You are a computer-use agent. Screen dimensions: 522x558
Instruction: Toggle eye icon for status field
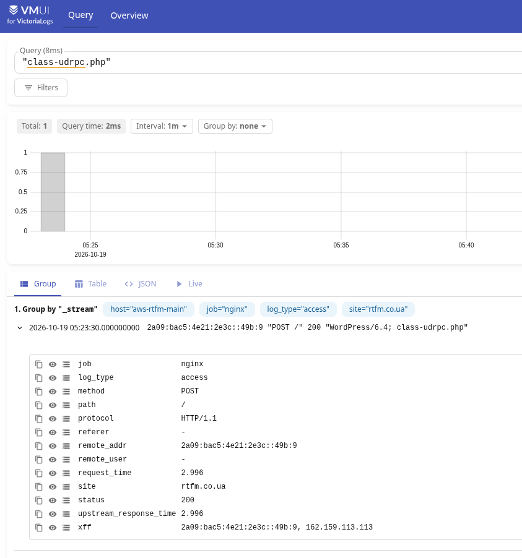coord(53,500)
